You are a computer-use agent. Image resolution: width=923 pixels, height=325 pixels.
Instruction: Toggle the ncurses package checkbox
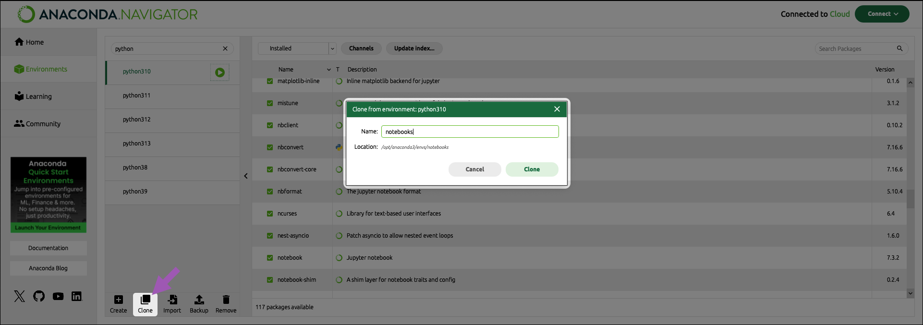(x=270, y=214)
